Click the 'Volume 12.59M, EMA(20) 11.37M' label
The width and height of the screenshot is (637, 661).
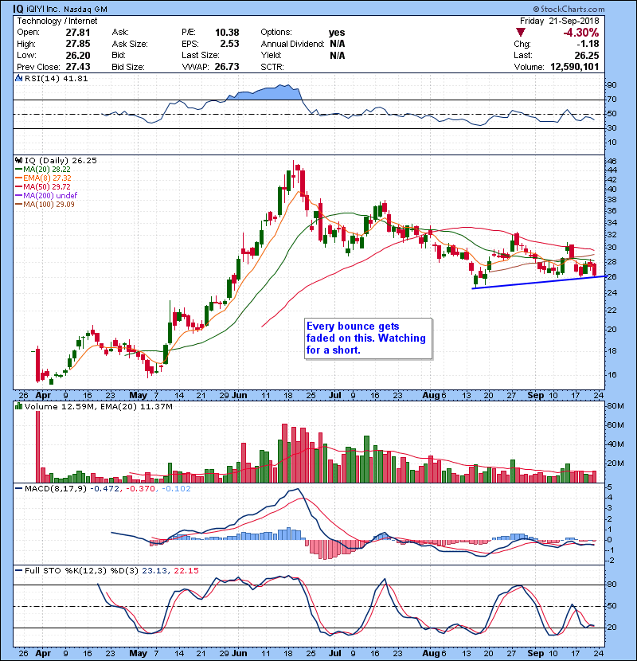point(98,406)
